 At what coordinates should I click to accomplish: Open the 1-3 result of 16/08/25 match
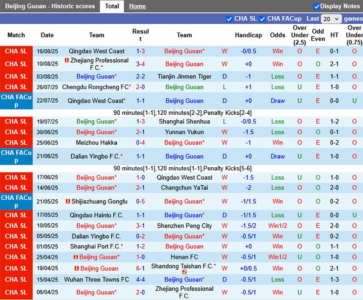[x=141, y=51]
